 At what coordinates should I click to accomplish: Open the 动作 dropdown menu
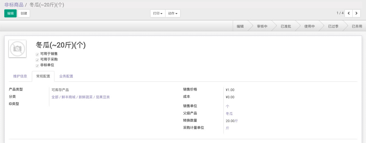(x=173, y=13)
